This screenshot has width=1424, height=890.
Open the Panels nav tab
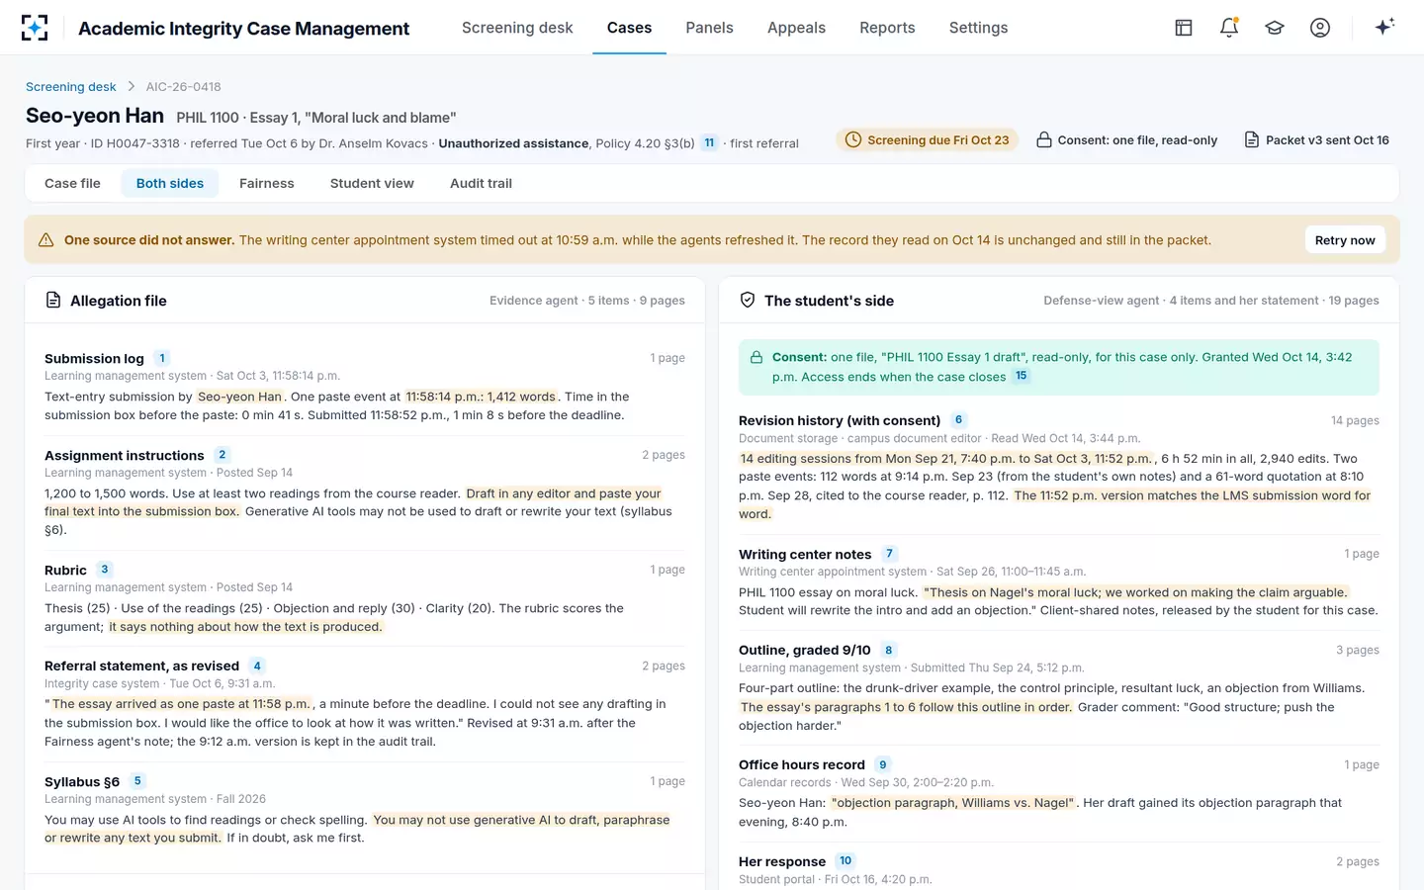[710, 28]
